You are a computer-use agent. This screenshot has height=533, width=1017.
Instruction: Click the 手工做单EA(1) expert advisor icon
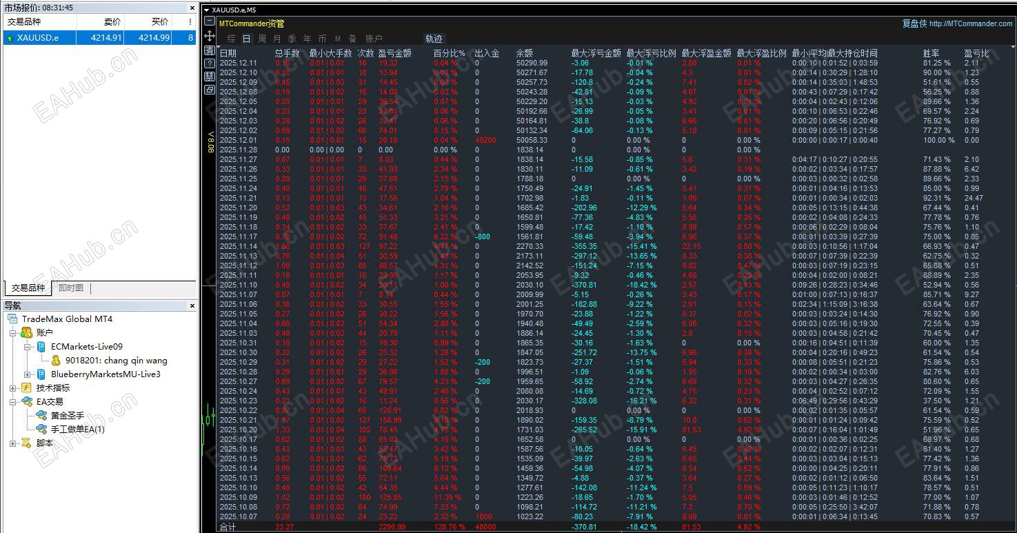click(41, 430)
